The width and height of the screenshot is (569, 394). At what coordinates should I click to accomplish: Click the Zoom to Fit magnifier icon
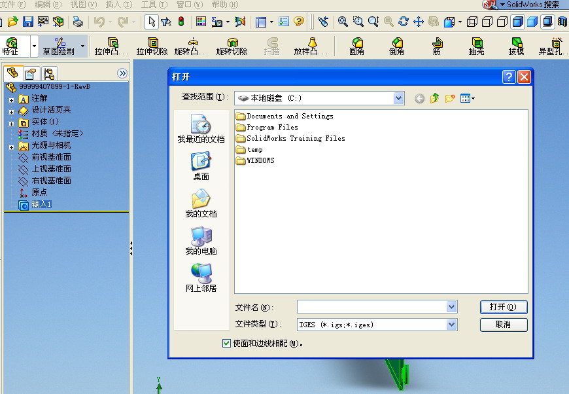343,22
